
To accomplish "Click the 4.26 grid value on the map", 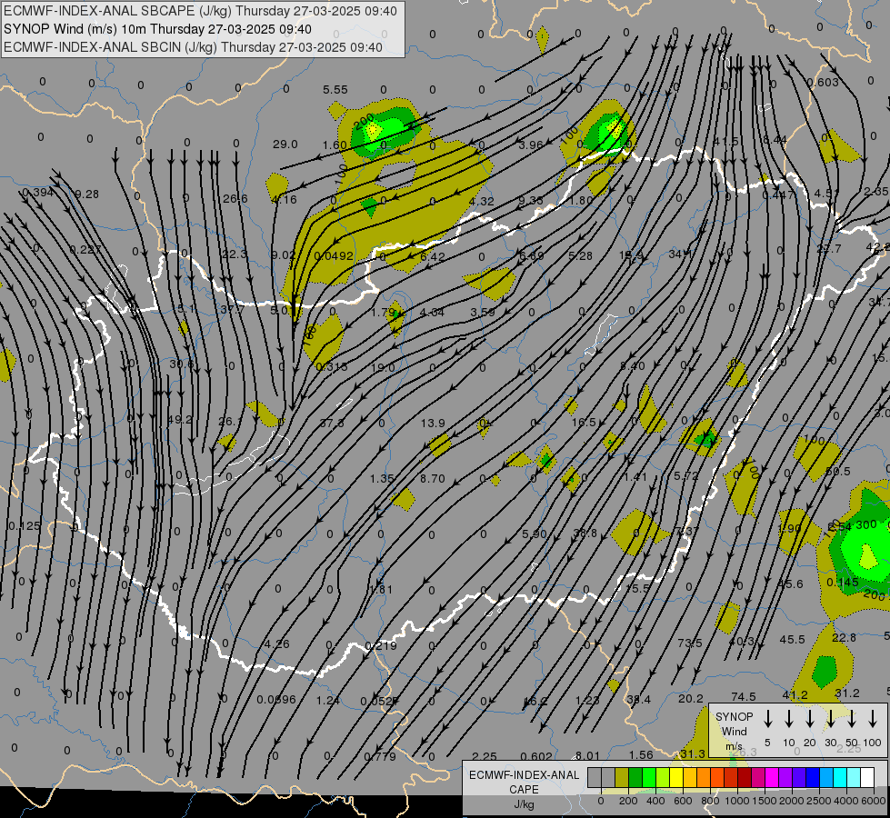I will pyautogui.click(x=277, y=643).
